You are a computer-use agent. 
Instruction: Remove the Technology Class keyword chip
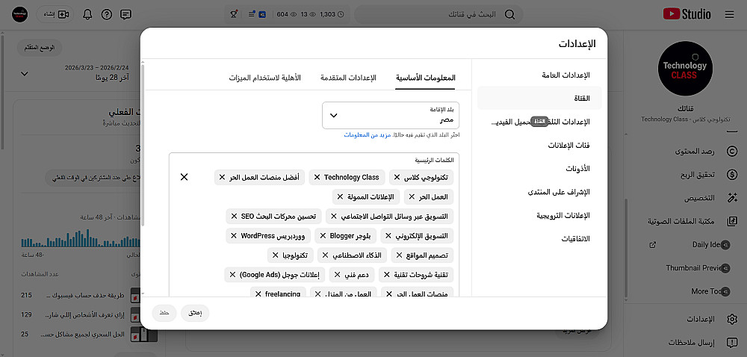[317, 177]
